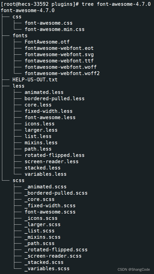Select bordered-pulled.less file

point(54,98)
